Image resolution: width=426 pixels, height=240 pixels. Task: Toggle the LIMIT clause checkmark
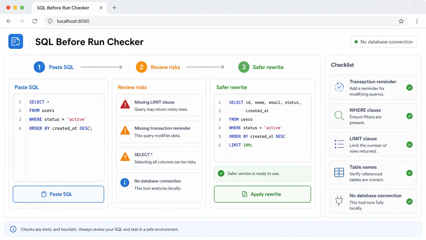pos(409,145)
